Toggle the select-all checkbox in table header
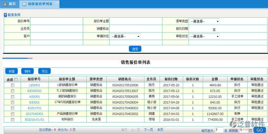This screenshot has width=268, height=134. (16, 80)
